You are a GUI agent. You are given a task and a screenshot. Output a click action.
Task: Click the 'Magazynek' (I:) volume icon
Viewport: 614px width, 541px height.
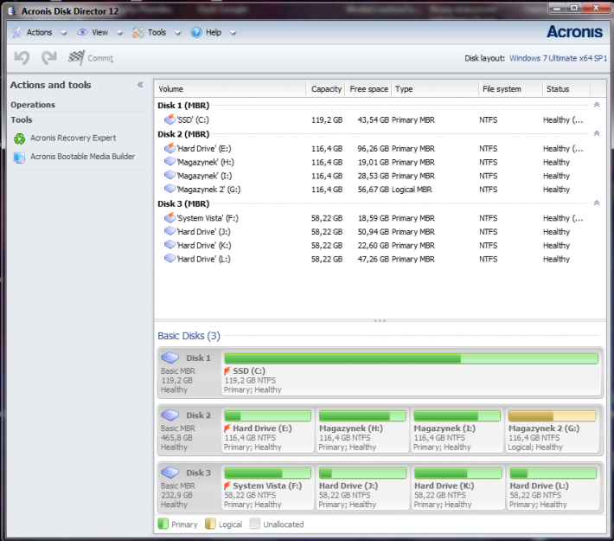pos(169,175)
